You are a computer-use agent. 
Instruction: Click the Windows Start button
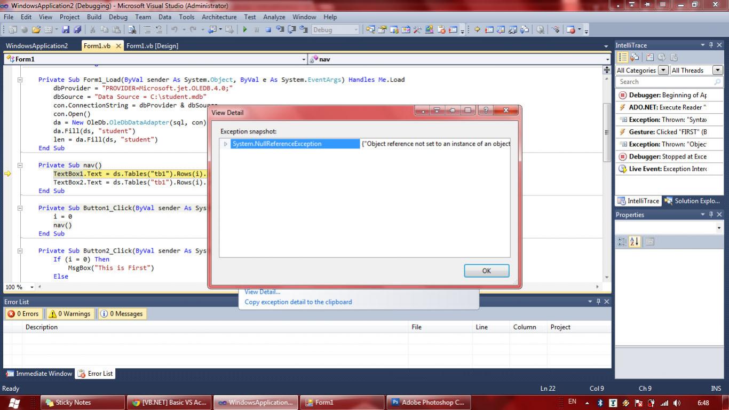[x=14, y=403]
